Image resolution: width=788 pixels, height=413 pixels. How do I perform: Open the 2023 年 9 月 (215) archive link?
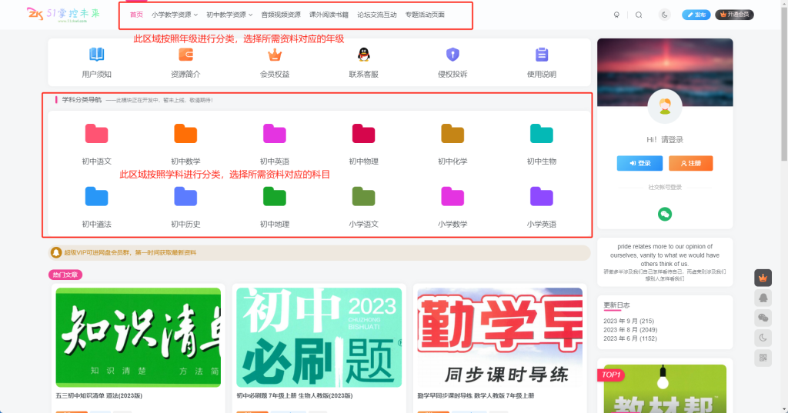(629, 321)
